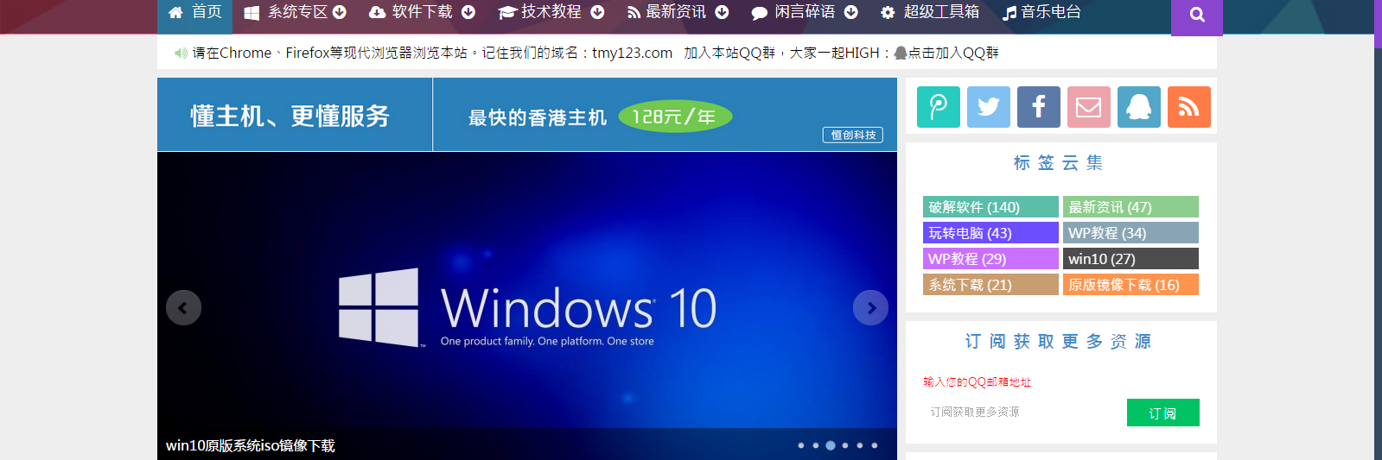Screen dimensions: 1382x460
Task: Click the RSS icon beside 最新资讯
Action: coord(634,12)
